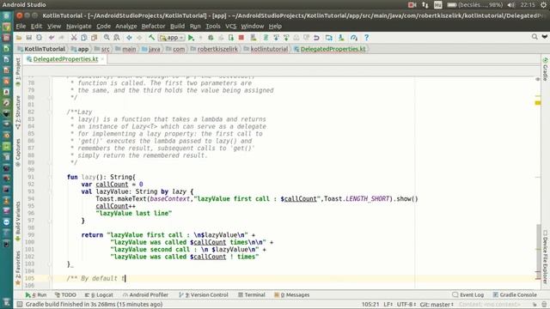Open the Refactor menu

153,27
